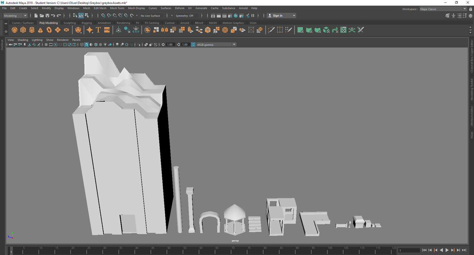Toggle the sRGB color management button
This screenshot has height=255, width=474.
coord(193,45)
